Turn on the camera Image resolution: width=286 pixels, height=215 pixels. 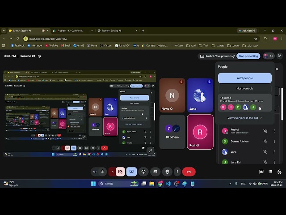[120, 172]
